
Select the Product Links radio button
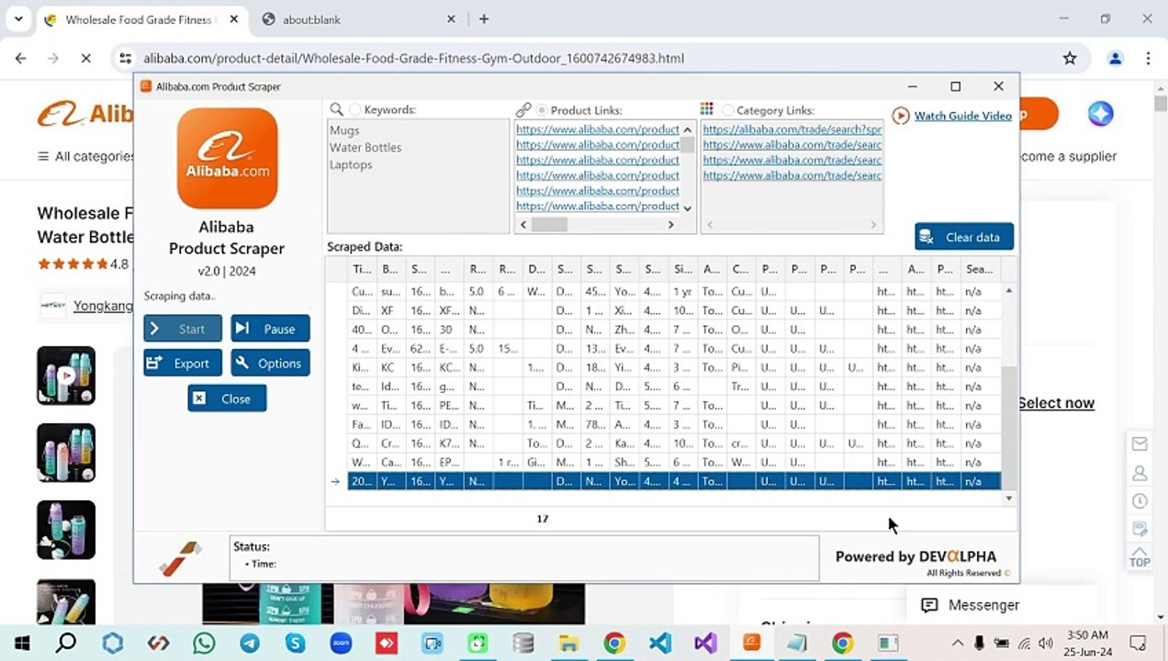542,109
